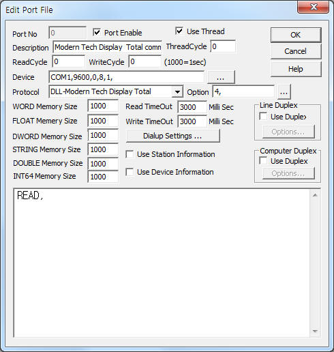Open the Help button
Image resolution: width=334 pixels, height=352 pixels.
pos(296,69)
